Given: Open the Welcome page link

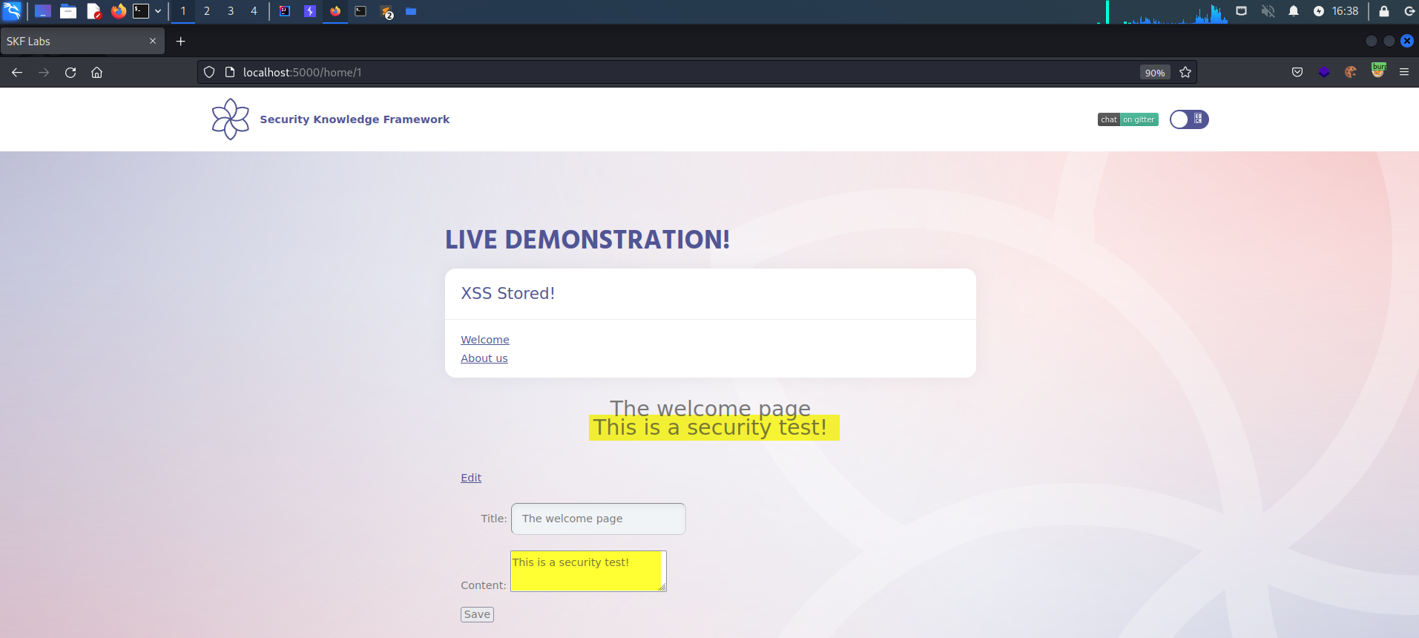Looking at the screenshot, I should click(x=485, y=340).
